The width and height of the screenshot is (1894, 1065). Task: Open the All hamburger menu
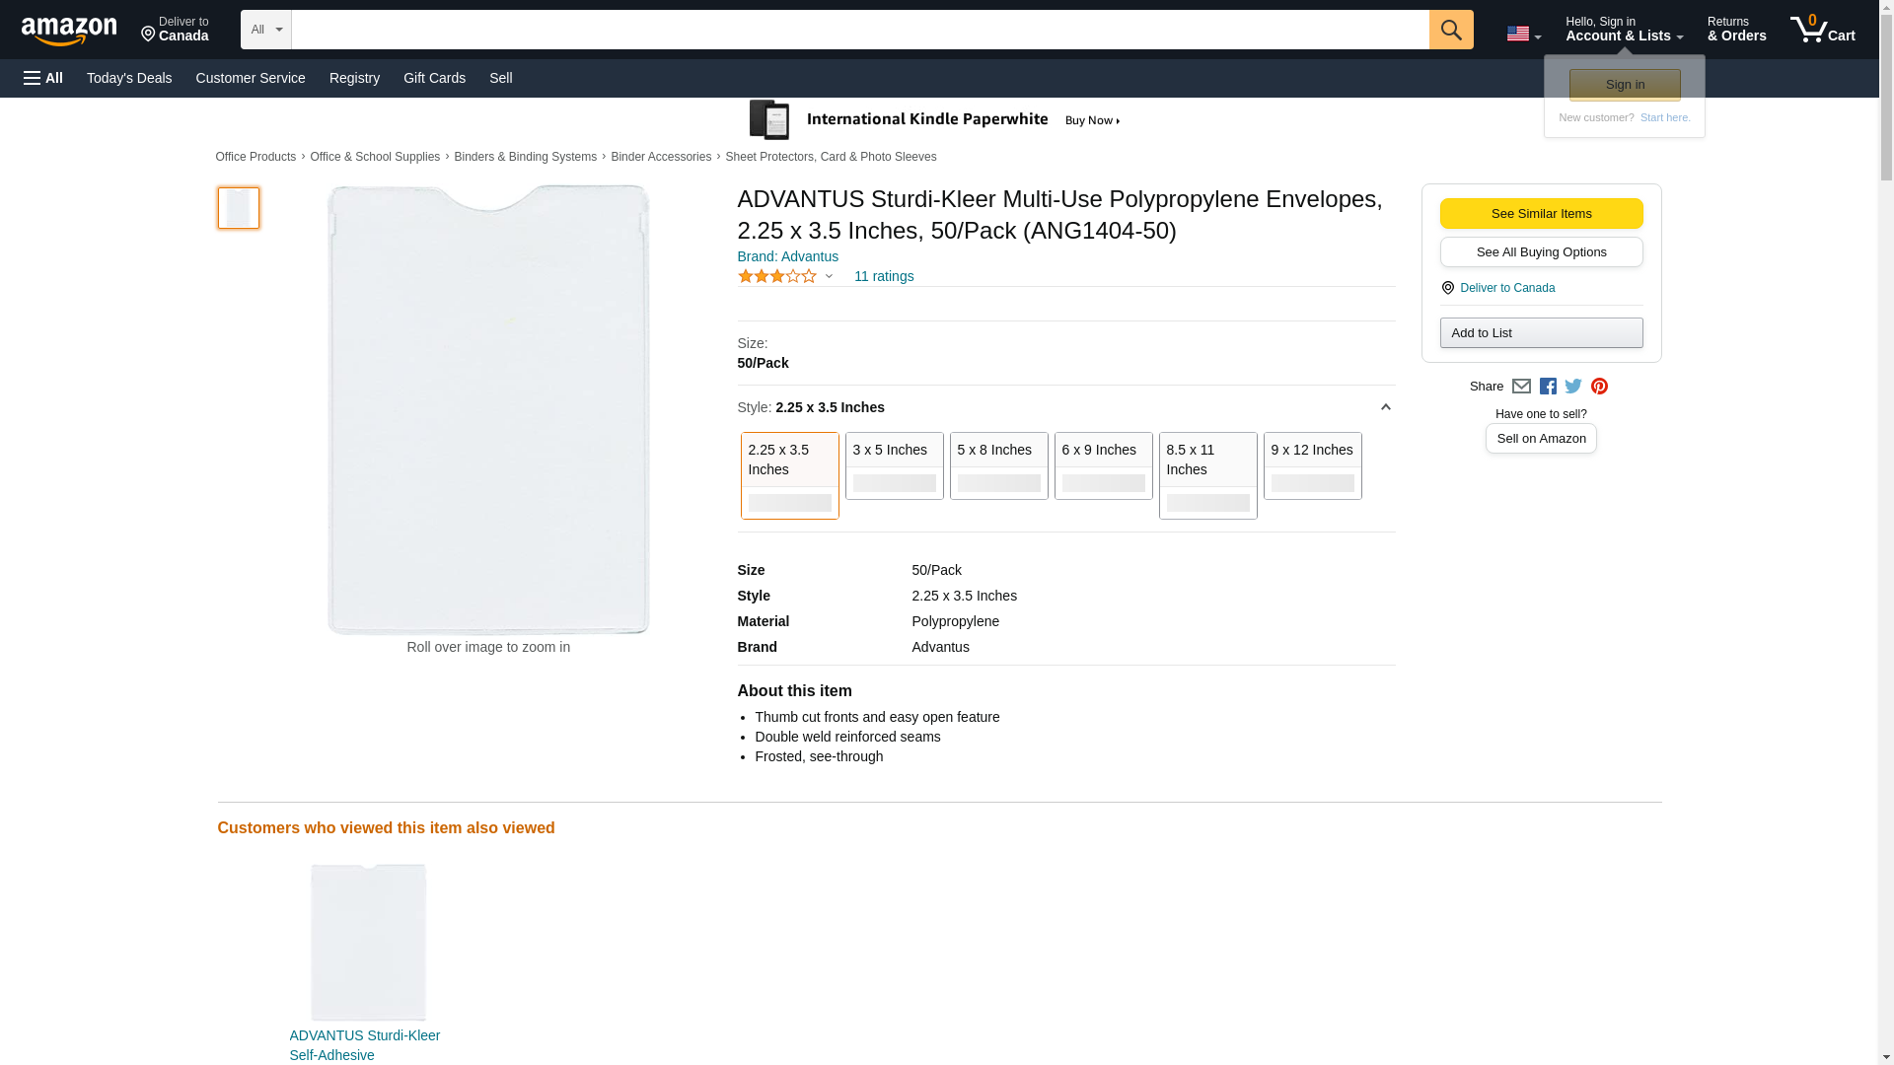tap(43, 78)
